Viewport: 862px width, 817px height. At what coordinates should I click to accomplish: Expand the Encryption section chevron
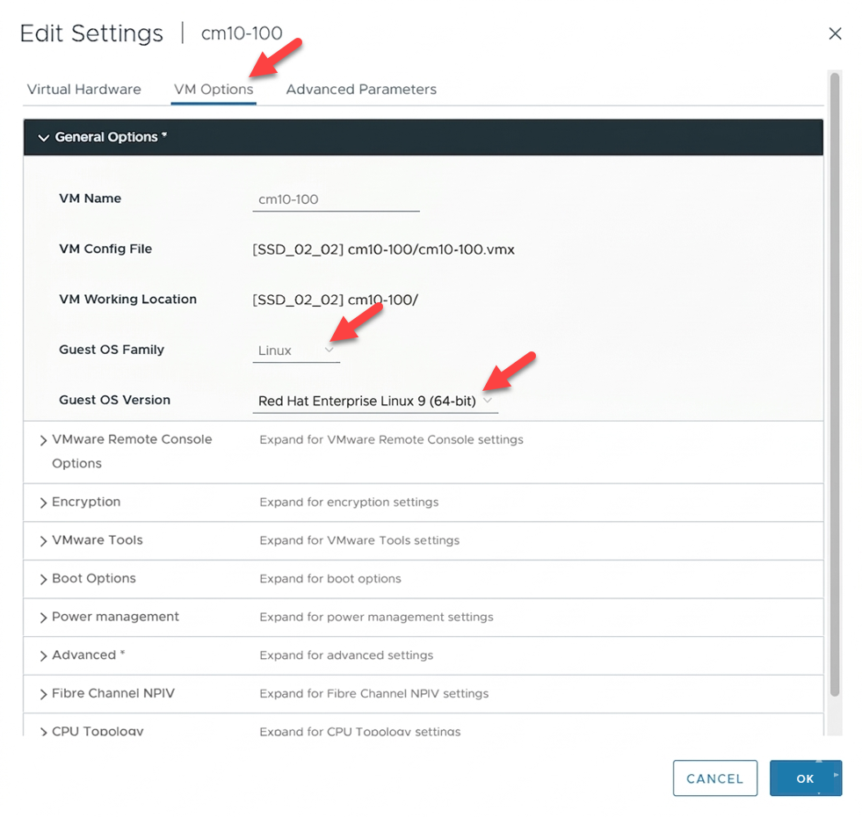pyautogui.click(x=43, y=503)
